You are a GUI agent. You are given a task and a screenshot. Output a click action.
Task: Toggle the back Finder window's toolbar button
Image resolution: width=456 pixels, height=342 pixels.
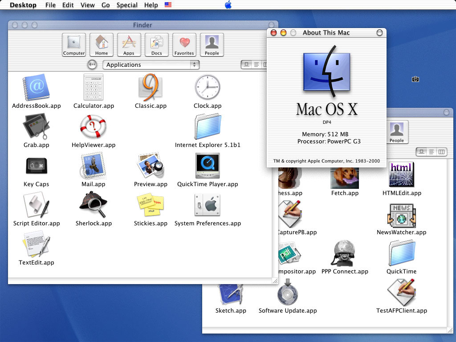446,112
